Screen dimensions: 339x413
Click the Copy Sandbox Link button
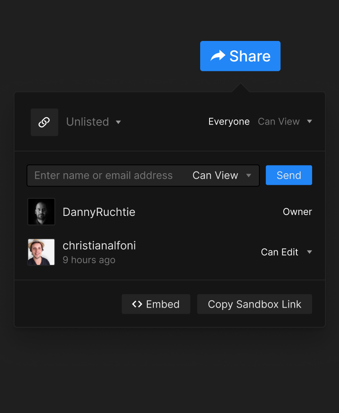pos(254,304)
